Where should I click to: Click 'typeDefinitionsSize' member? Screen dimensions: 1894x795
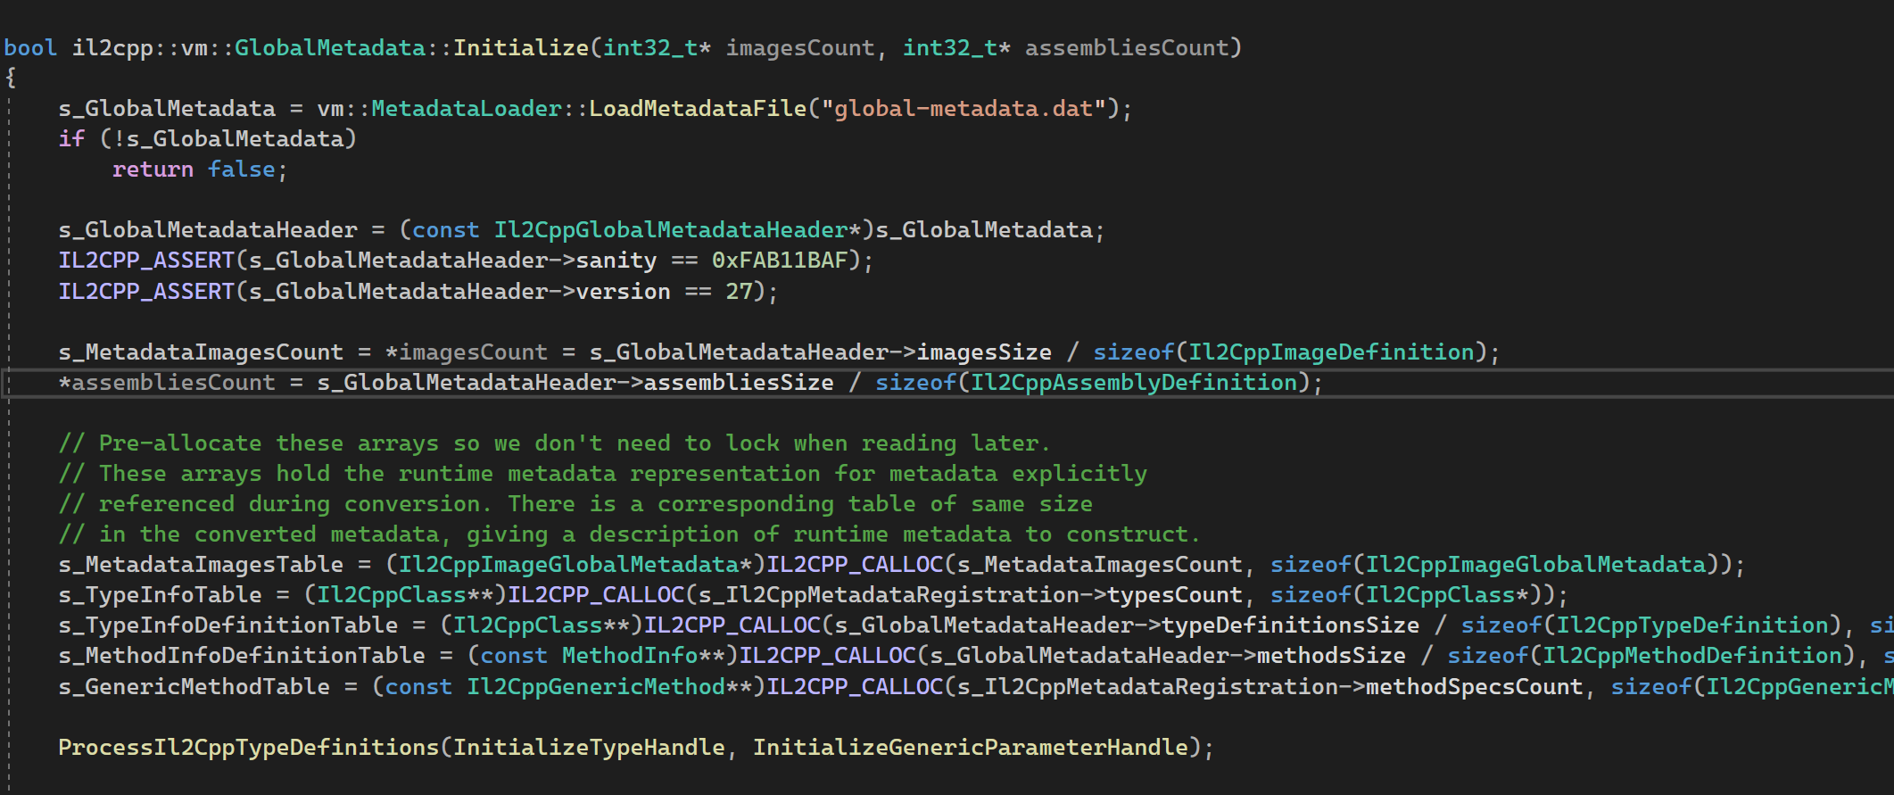1291,625
